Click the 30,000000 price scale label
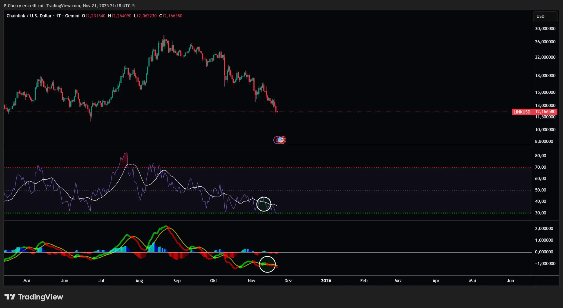 (545, 29)
